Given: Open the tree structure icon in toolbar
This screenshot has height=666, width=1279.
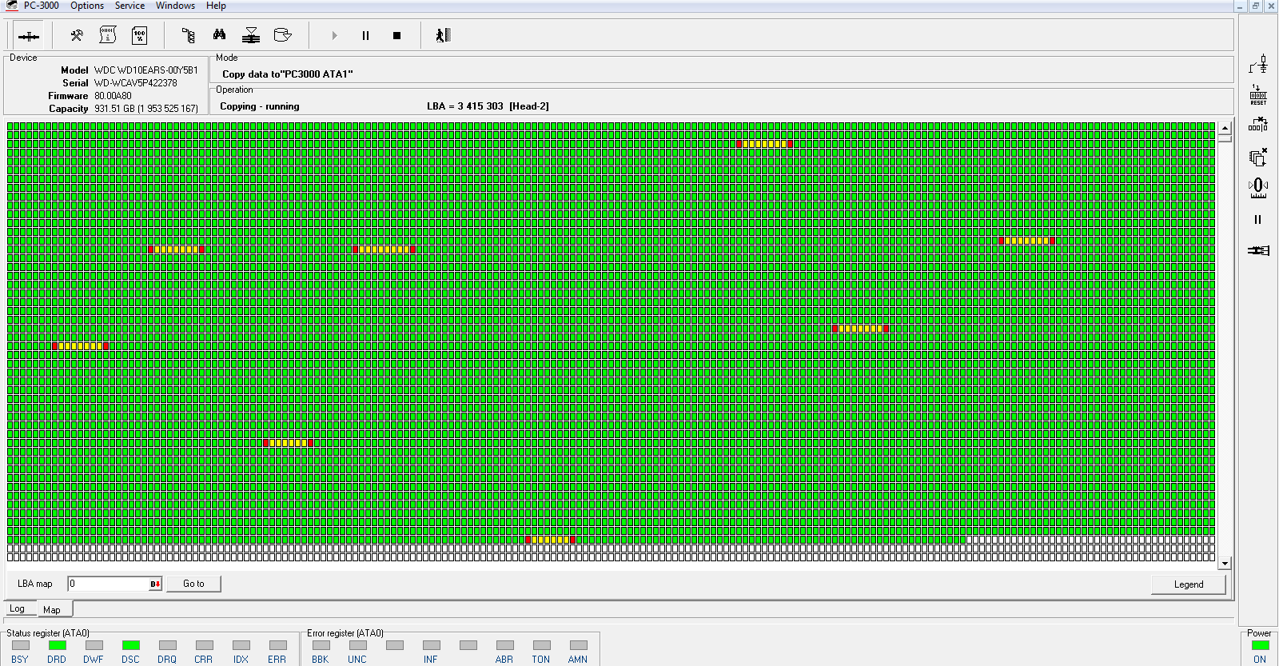Looking at the screenshot, I should point(189,35).
